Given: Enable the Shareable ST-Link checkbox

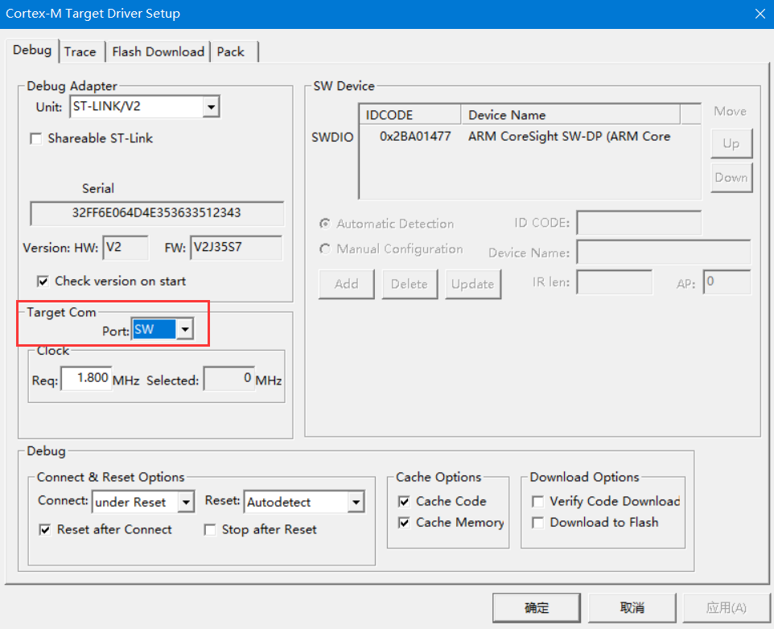Looking at the screenshot, I should tap(36, 138).
